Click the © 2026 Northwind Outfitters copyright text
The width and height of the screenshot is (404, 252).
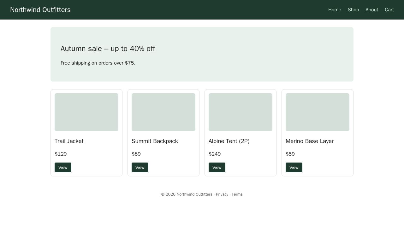pos(187,194)
